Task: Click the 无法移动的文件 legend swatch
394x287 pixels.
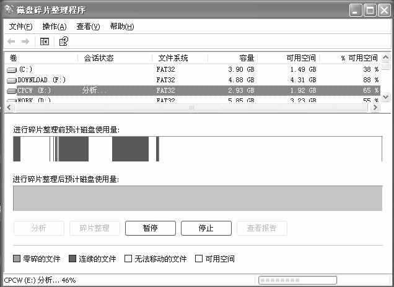Action: [x=128, y=259]
